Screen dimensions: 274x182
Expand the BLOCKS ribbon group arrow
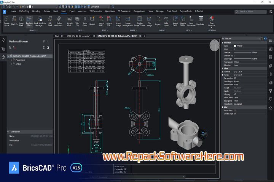click(37, 30)
